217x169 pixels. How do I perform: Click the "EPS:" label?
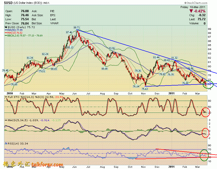53,15
